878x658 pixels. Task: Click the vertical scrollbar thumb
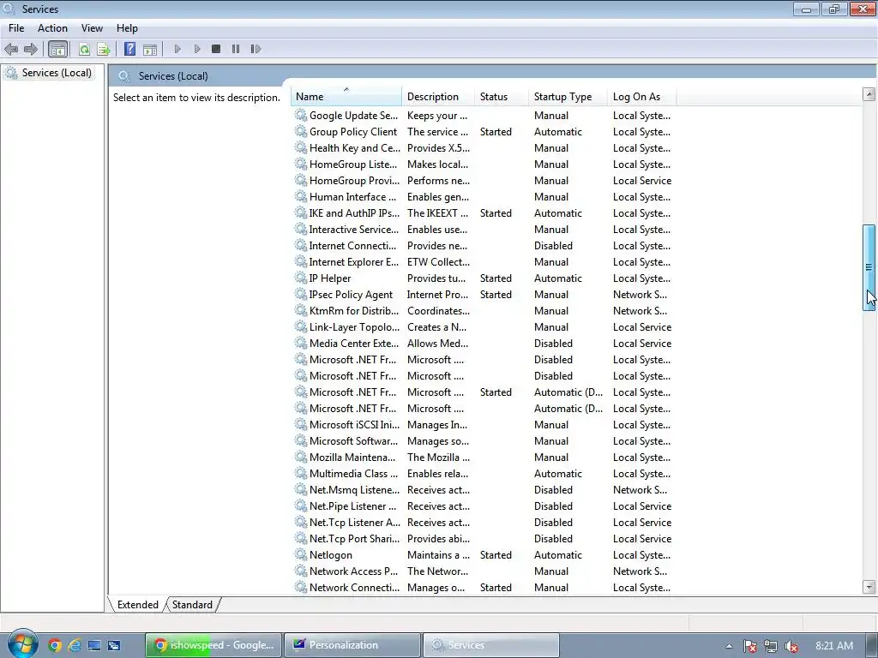tap(869, 267)
